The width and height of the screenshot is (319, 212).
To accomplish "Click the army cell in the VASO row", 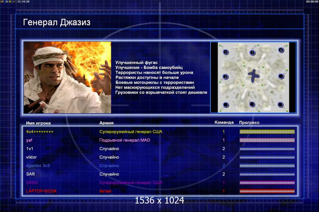I will point(131,183).
